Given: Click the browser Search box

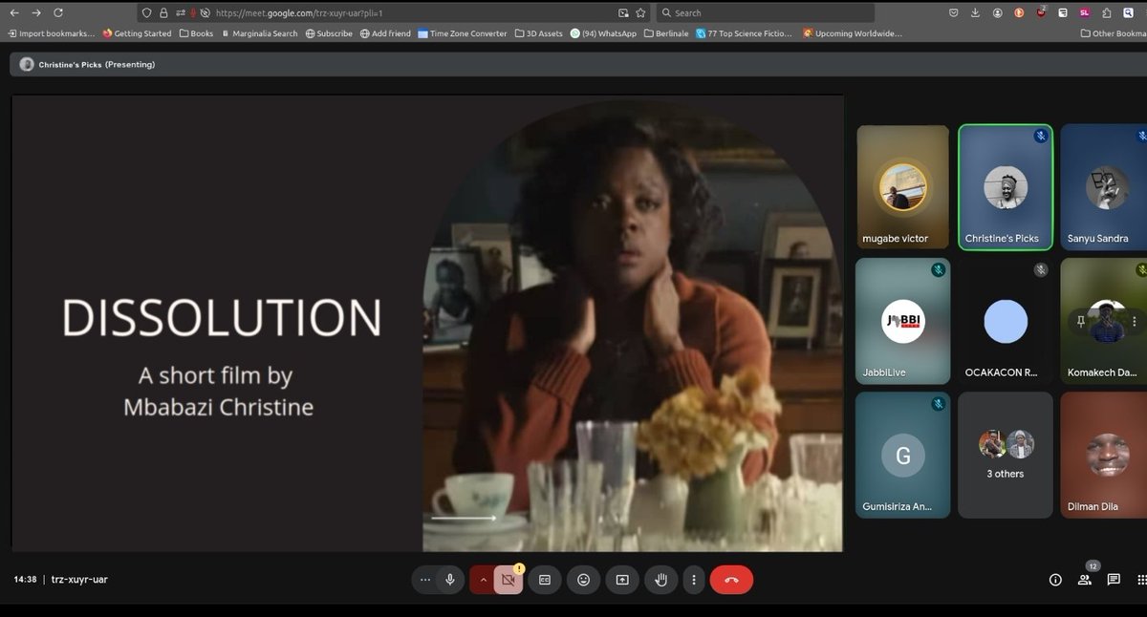Looking at the screenshot, I should [765, 13].
